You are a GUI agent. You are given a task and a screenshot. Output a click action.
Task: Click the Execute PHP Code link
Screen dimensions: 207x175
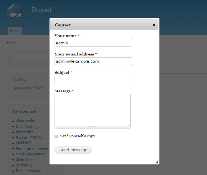pos(31,138)
